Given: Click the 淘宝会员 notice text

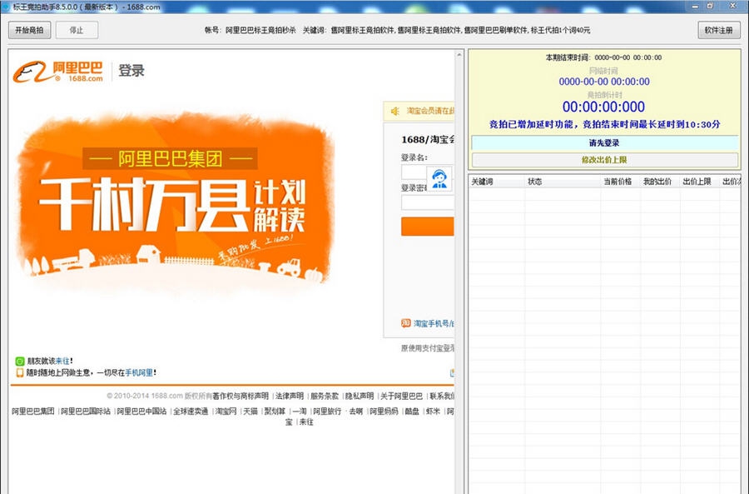Looking at the screenshot, I should click(x=430, y=112).
